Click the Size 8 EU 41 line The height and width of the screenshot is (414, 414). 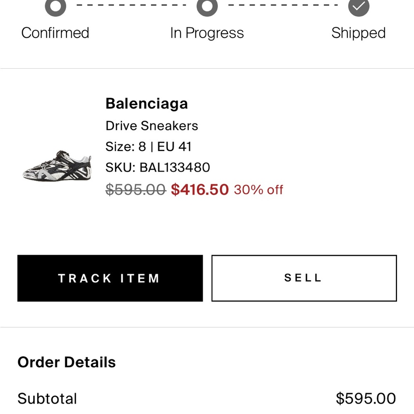148,147
